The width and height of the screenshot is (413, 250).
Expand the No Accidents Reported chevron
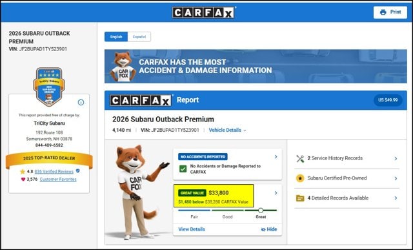click(x=276, y=156)
